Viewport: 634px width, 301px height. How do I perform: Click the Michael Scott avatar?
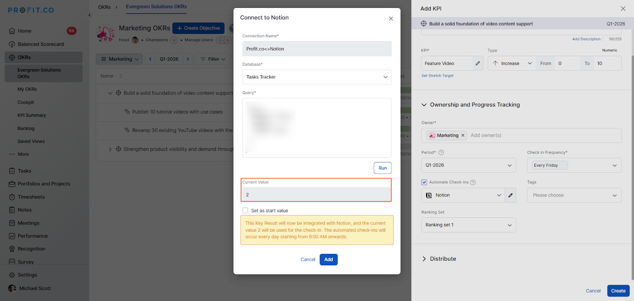tap(12, 288)
